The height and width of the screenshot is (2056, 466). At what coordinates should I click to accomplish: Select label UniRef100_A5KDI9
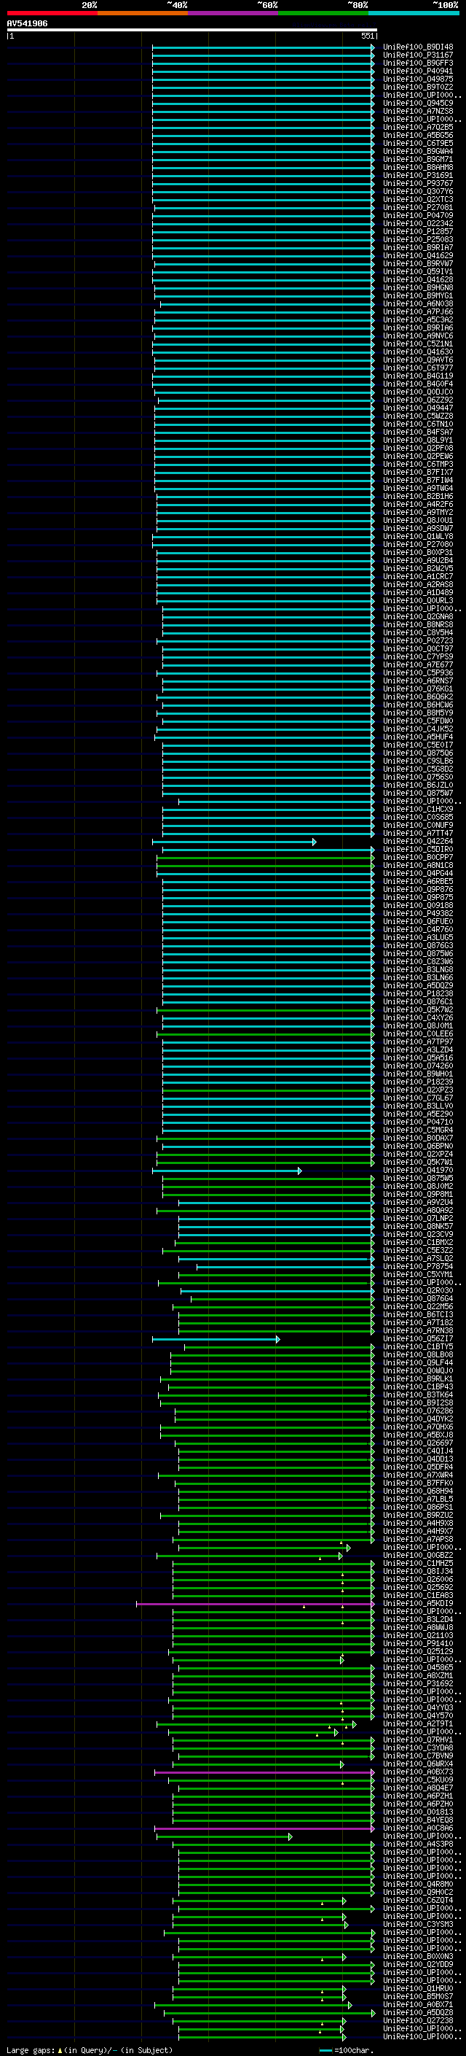click(x=417, y=1604)
